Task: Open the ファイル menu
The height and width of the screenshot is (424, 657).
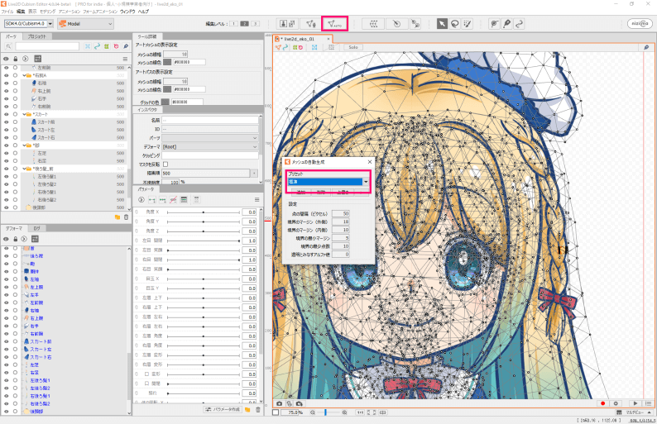Action: click(7, 12)
